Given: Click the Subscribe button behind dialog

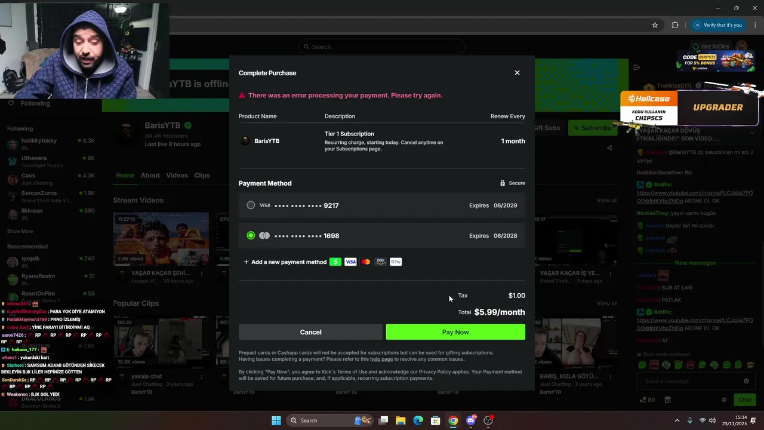Looking at the screenshot, I should tap(592, 128).
